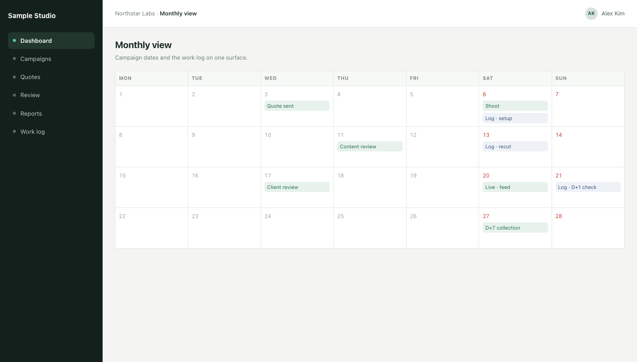This screenshot has width=637, height=362.
Task: Open Quotes from the sidebar
Action: pos(51,77)
